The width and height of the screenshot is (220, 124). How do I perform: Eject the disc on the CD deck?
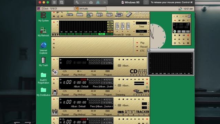pos(119,60)
